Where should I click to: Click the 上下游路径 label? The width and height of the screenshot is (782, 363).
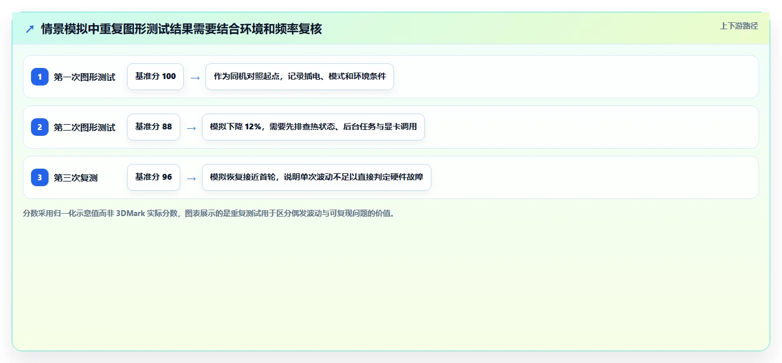739,26
